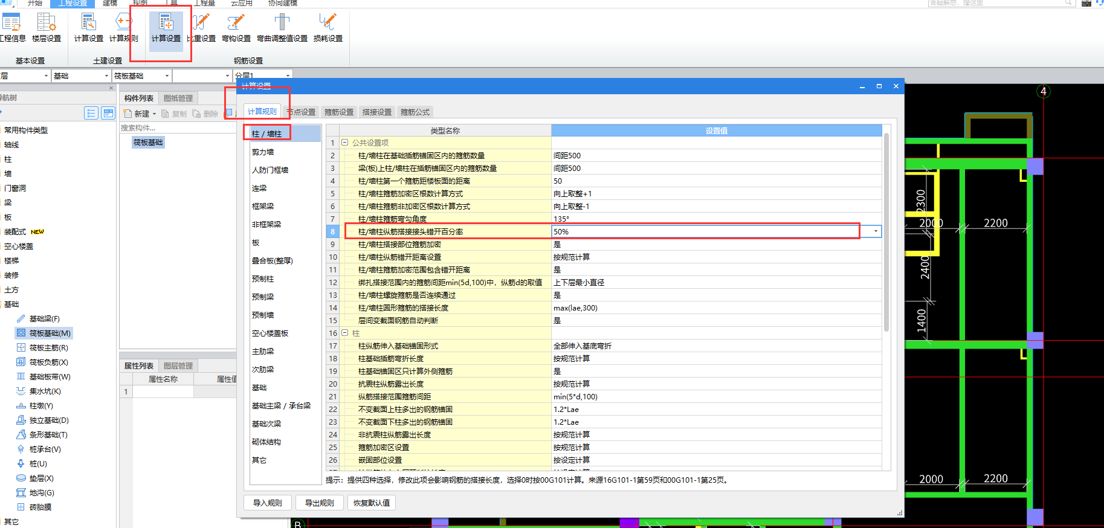Click 复制 in the component list toolbar

[x=174, y=114]
